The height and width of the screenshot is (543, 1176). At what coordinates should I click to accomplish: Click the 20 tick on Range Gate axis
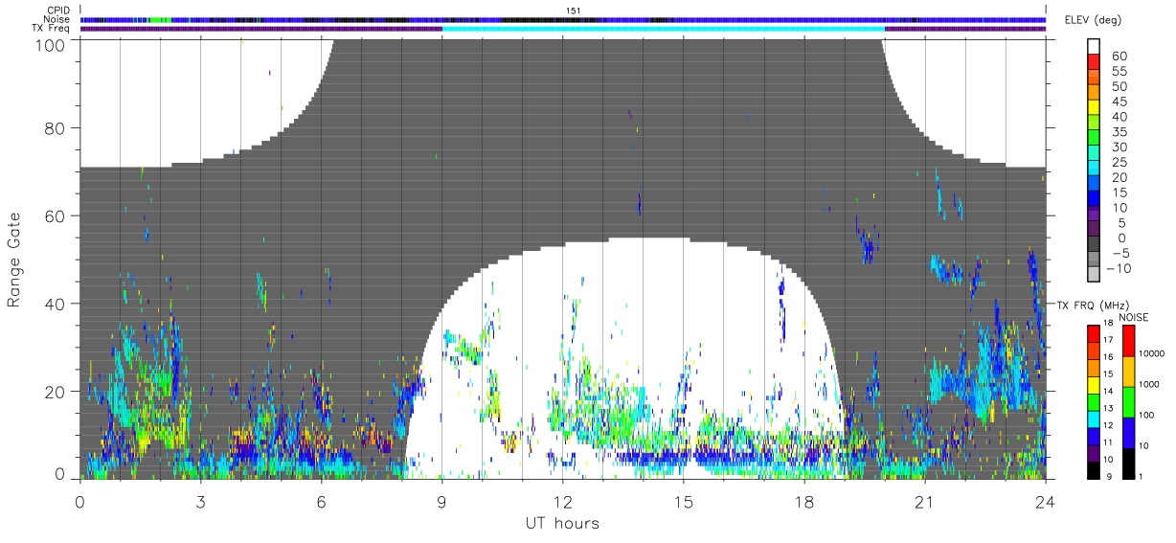pos(57,392)
